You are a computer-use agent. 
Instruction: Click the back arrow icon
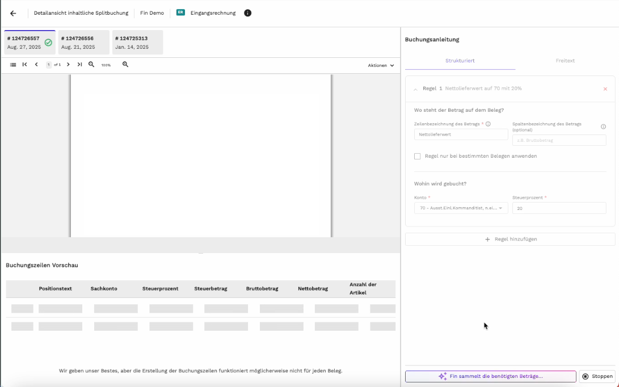pyautogui.click(x=13, y=13)
